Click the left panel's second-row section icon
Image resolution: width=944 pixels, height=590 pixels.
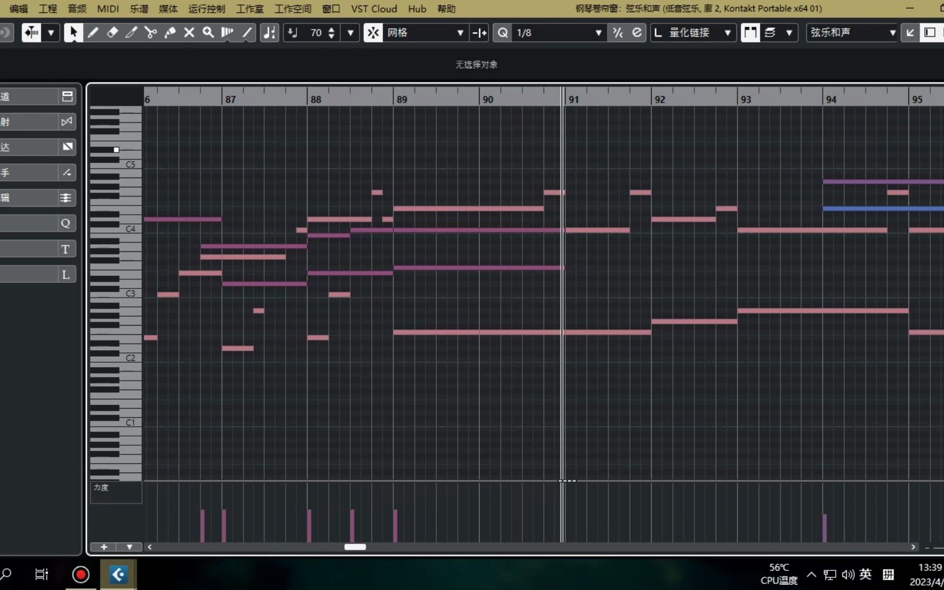tap(67, 122)
